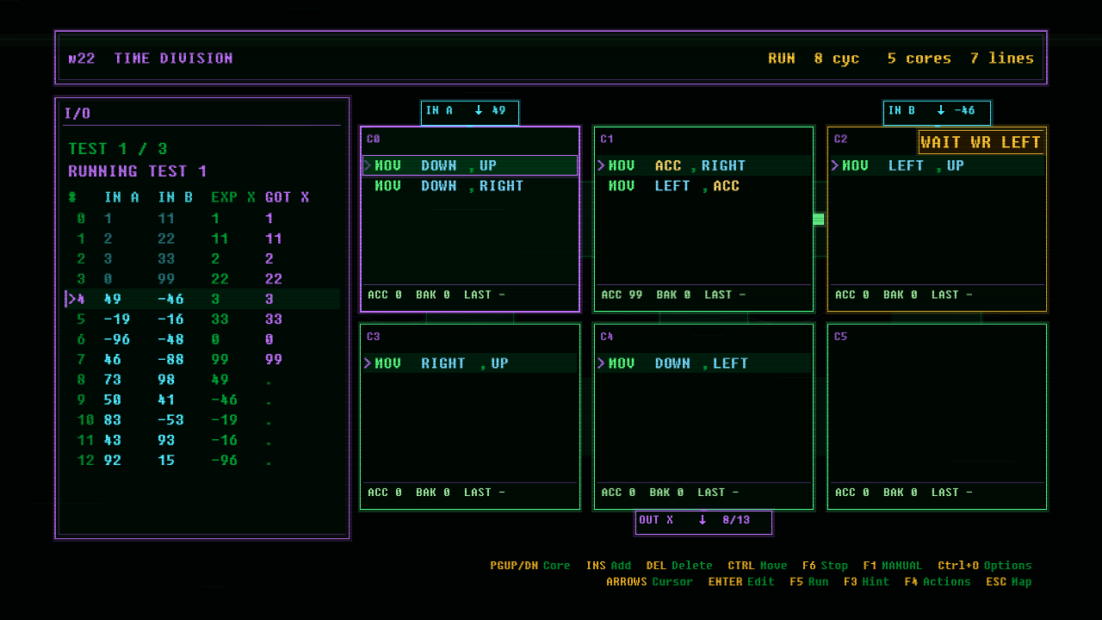The image size is (1102, 620).
Task: Click the IN B input port box
Action: click(937, 113)
